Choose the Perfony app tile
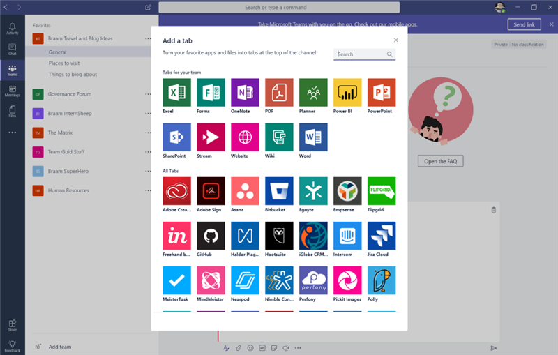The height and width of the screenshot is (355, 558). [313, 280]
